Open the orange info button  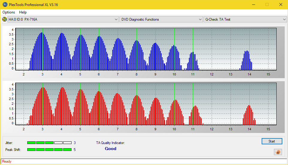(x=278, y=152)
